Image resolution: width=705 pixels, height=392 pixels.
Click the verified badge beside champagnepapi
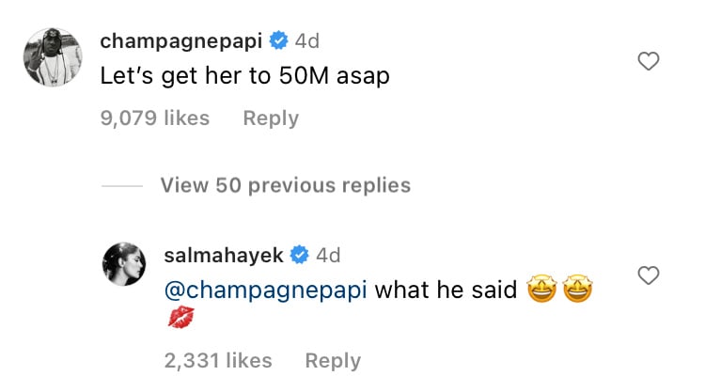(278, 41)
